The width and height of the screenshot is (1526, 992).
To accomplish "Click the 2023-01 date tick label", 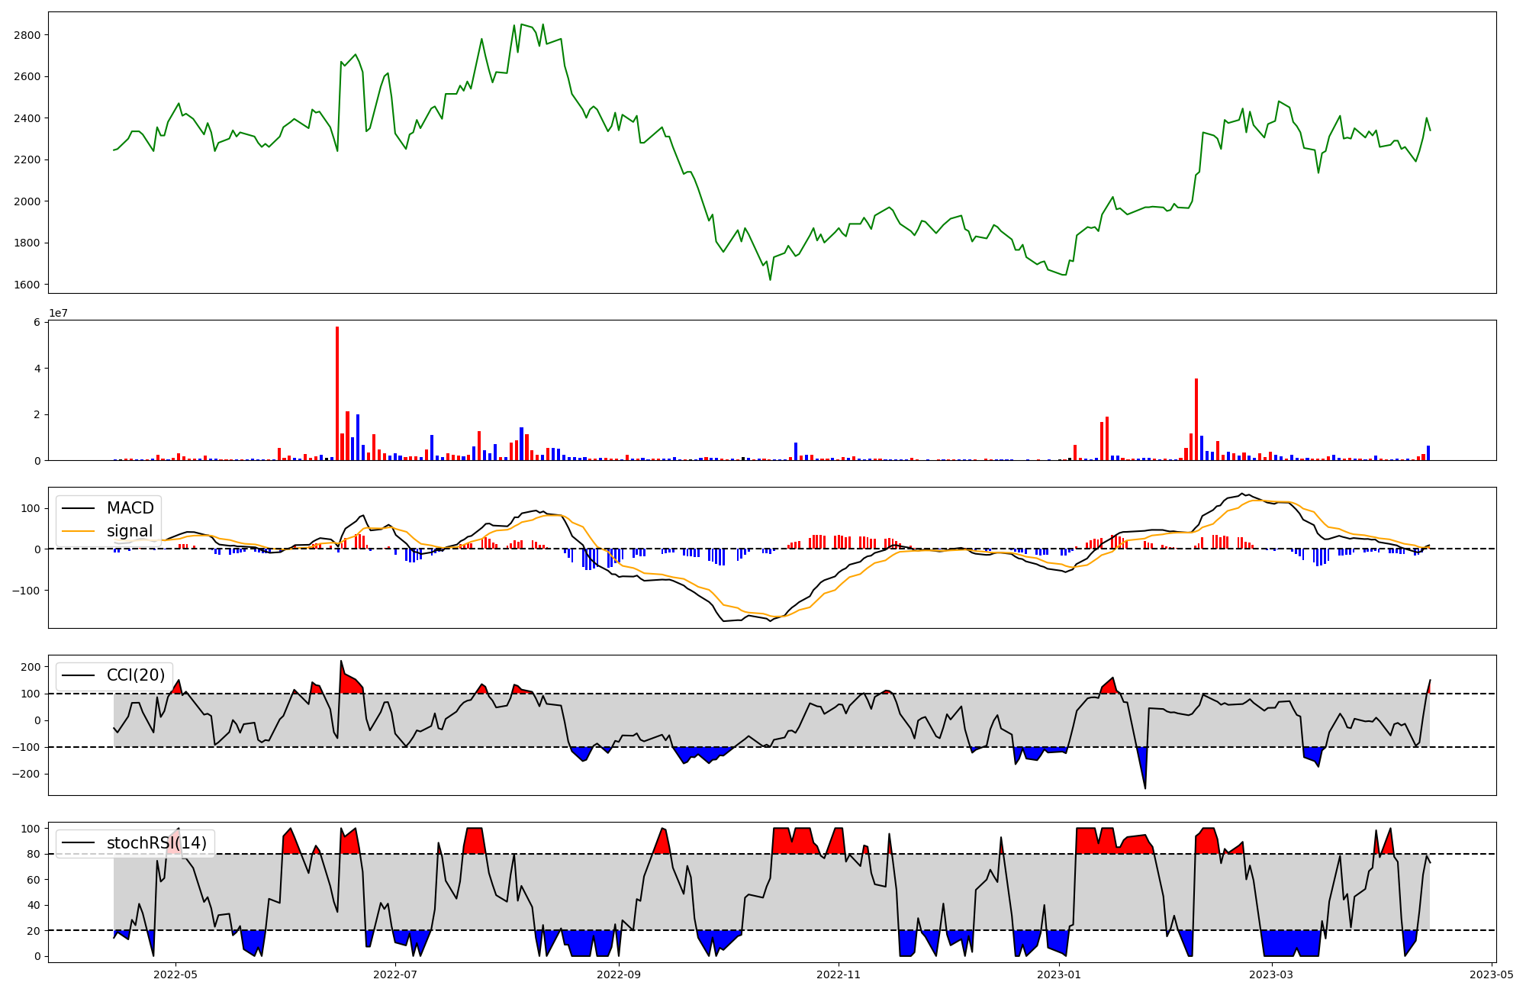I will 1059,974.
